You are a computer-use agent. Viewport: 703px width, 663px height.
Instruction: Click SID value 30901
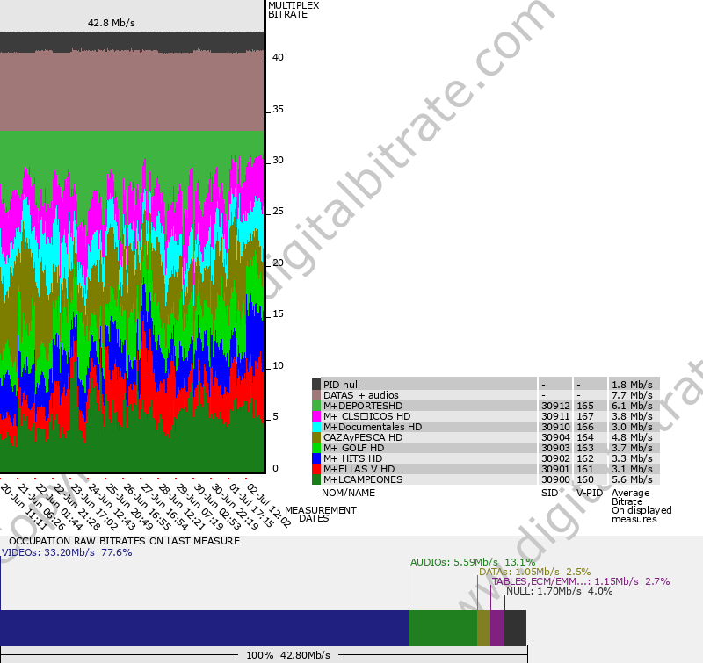[555, 469]
